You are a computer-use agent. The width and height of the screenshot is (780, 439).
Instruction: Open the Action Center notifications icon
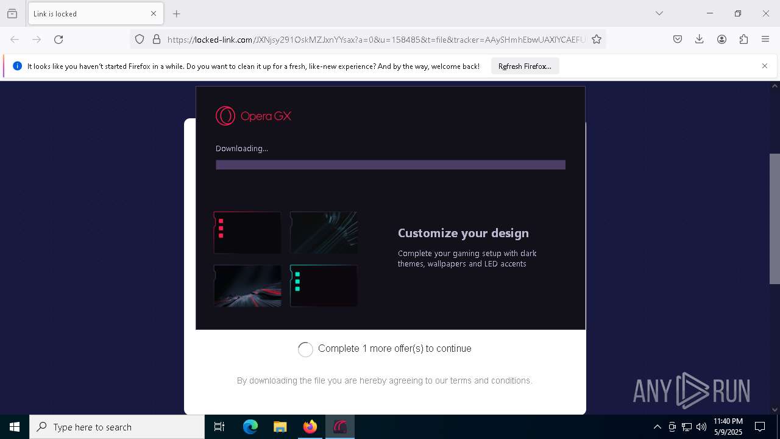click(760, 427)
